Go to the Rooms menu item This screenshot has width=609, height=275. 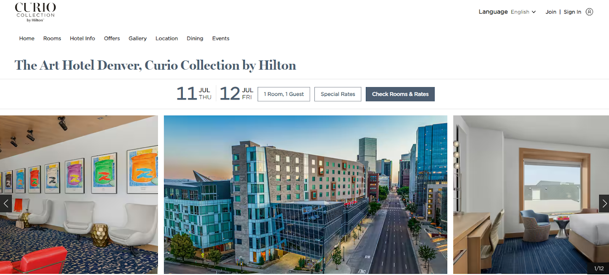tap(52, 38)
